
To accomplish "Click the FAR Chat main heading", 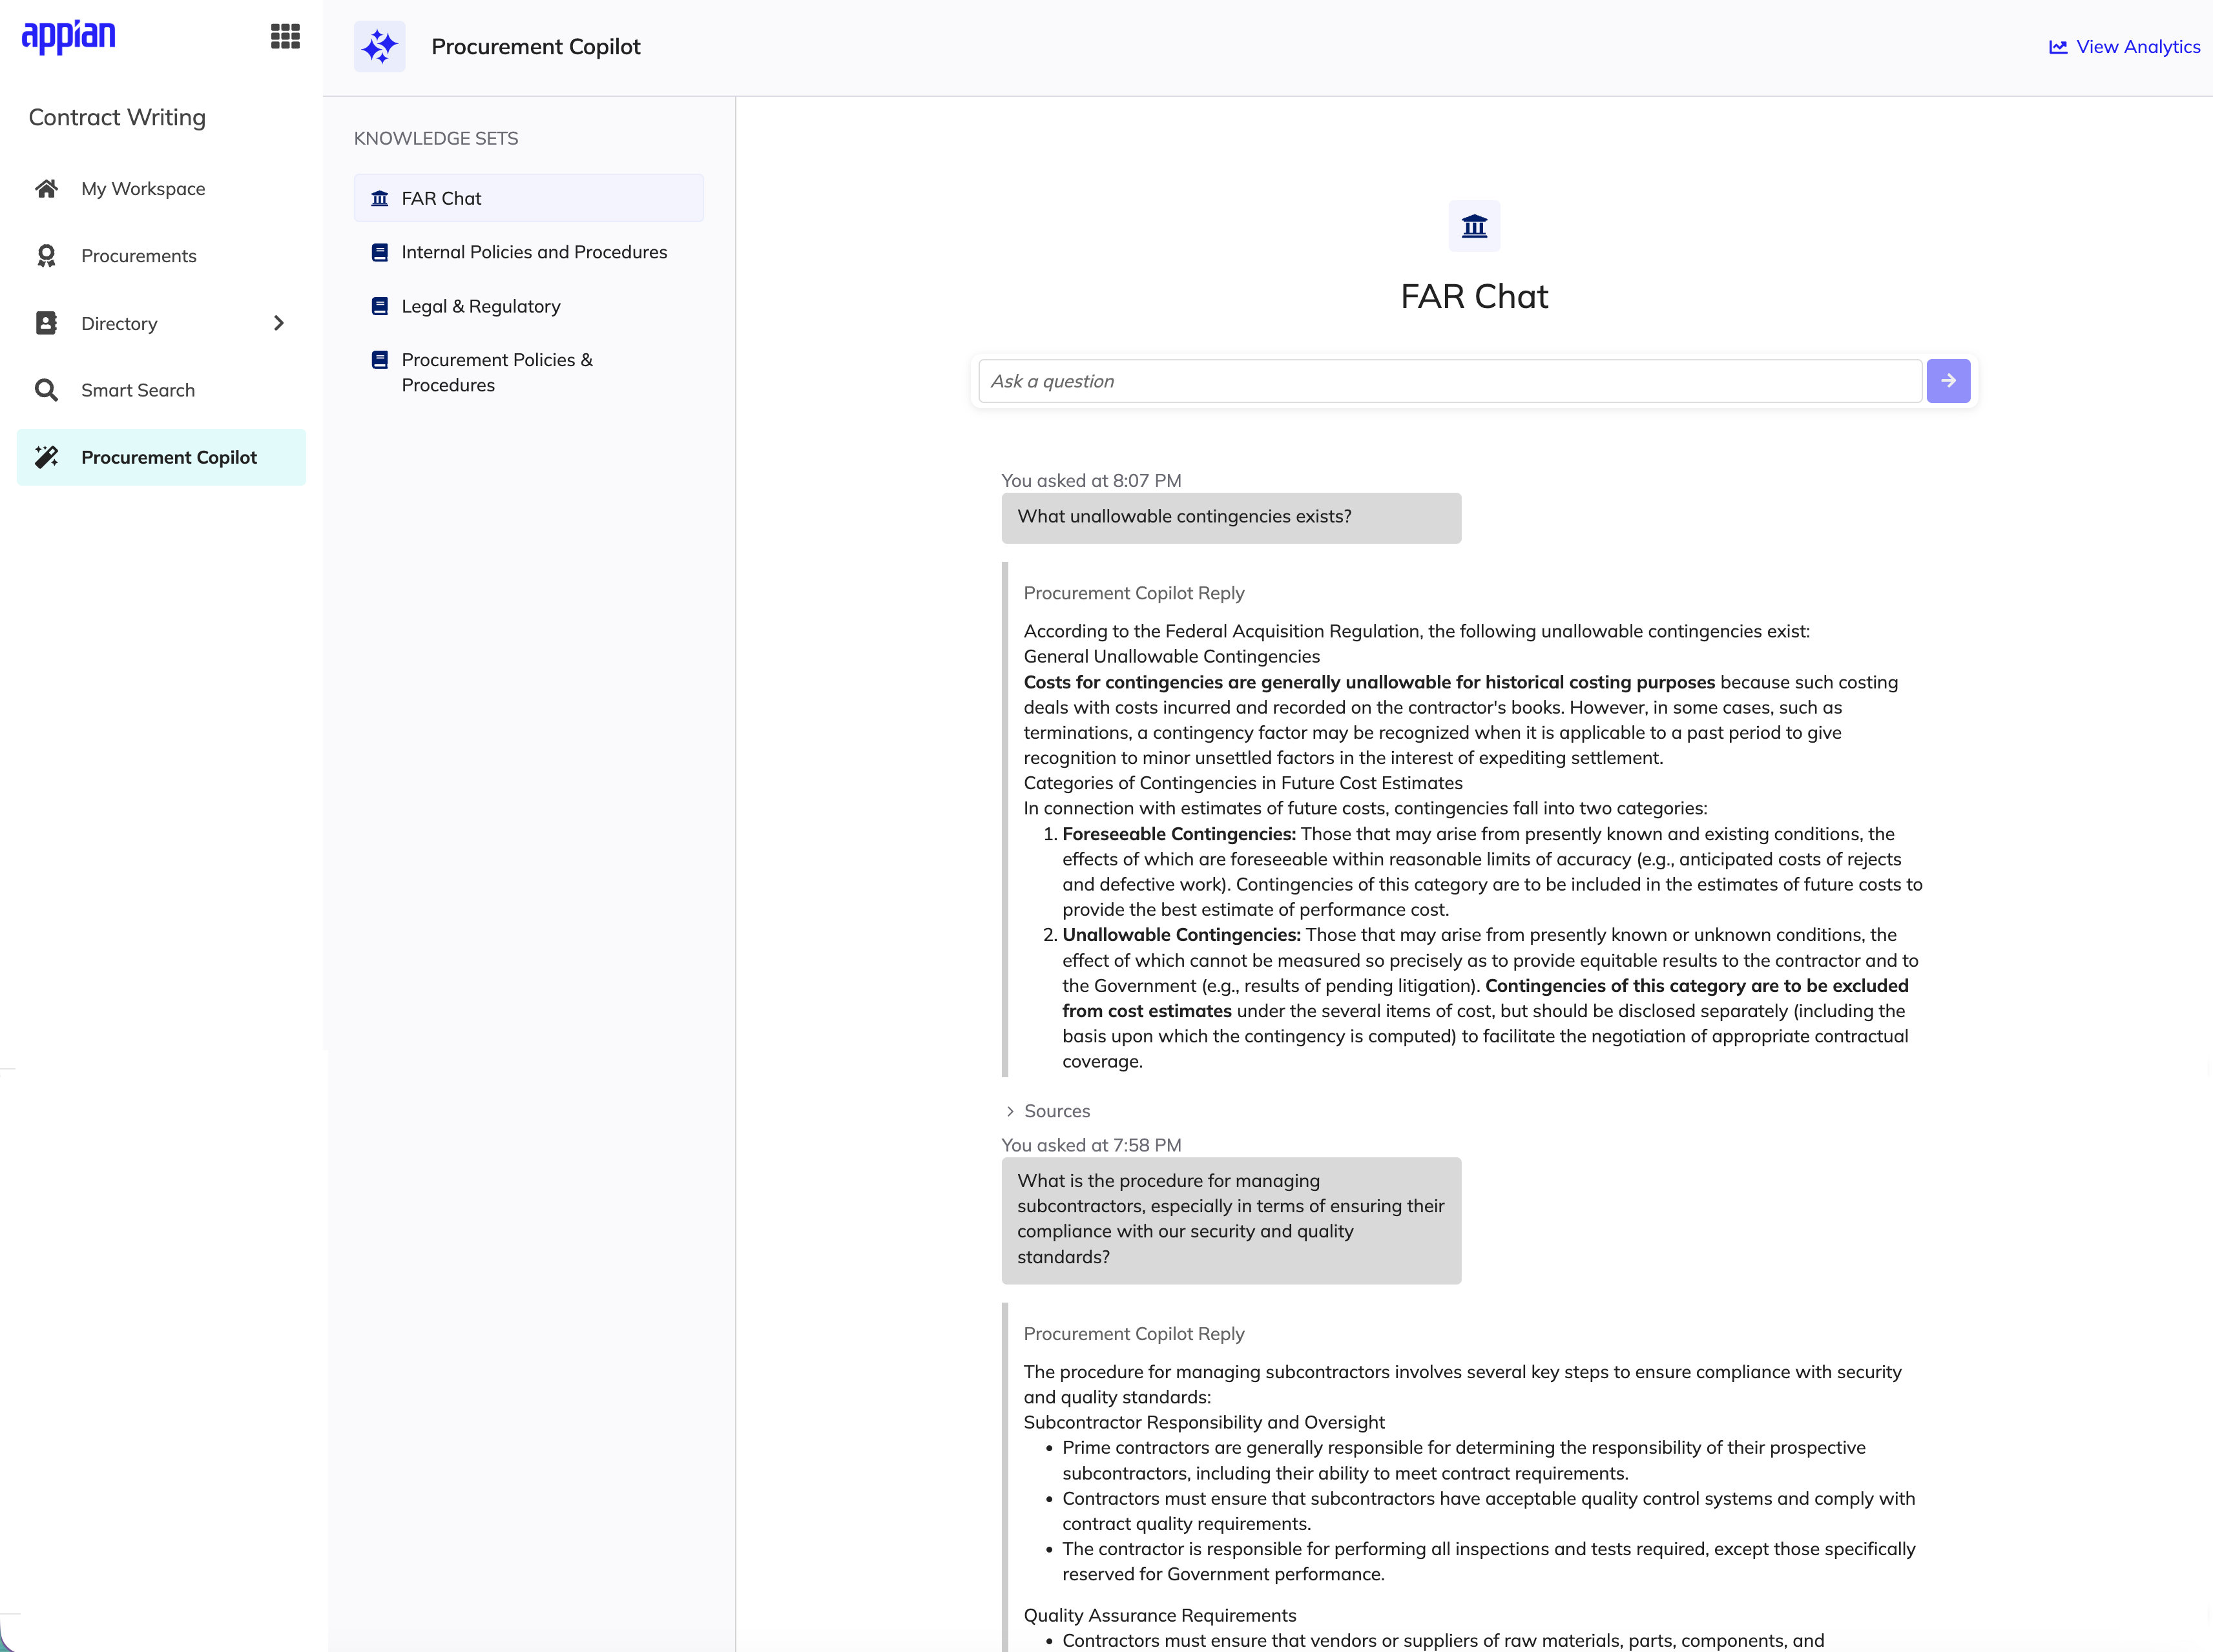I will (1474, 297).
